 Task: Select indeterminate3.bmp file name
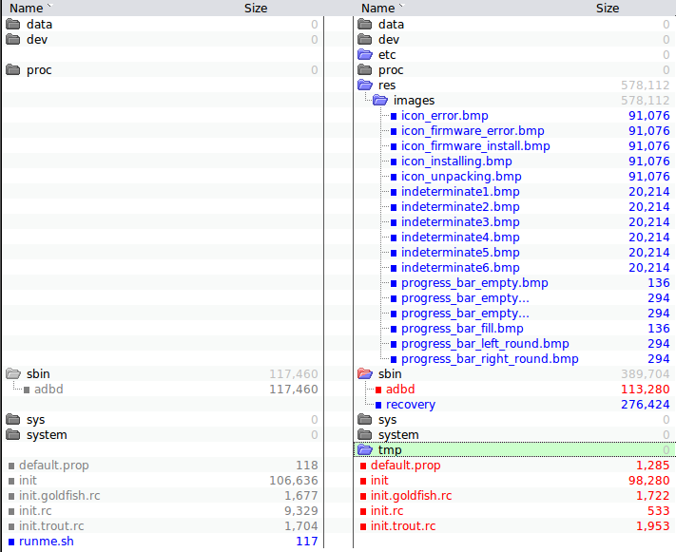(460, 222)
